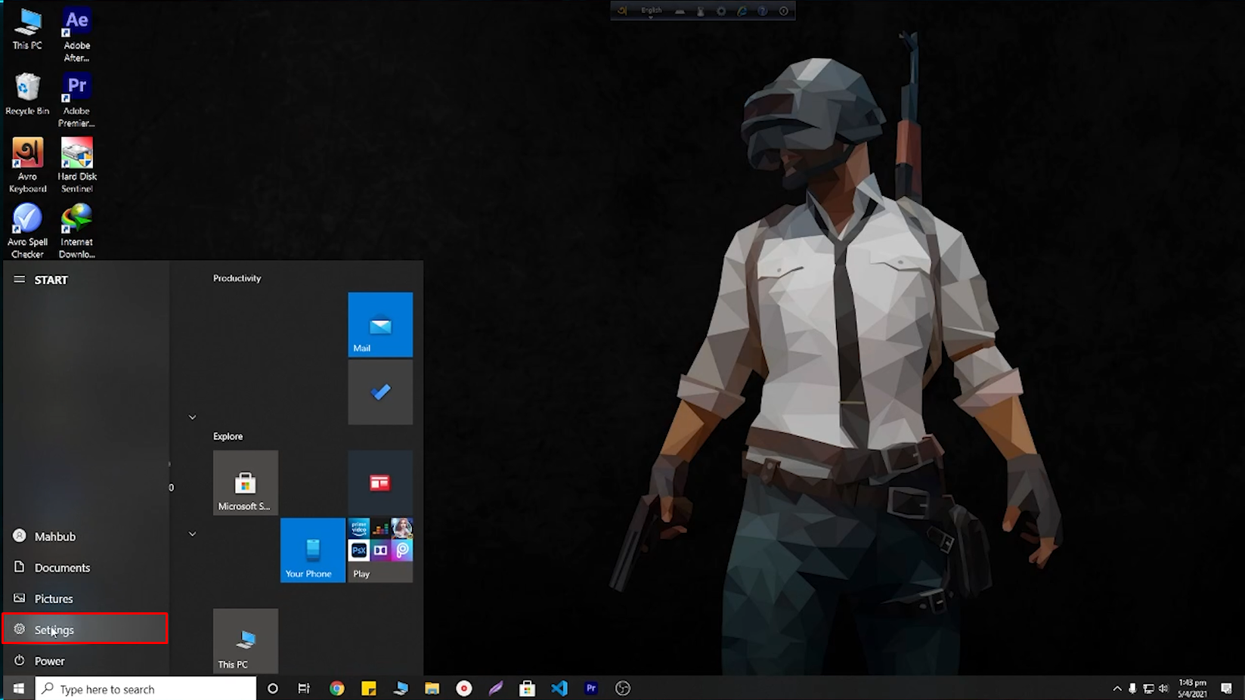Collapse the Explore group chevron
The height and width of the screenshot is (700, 1245).
192,534
